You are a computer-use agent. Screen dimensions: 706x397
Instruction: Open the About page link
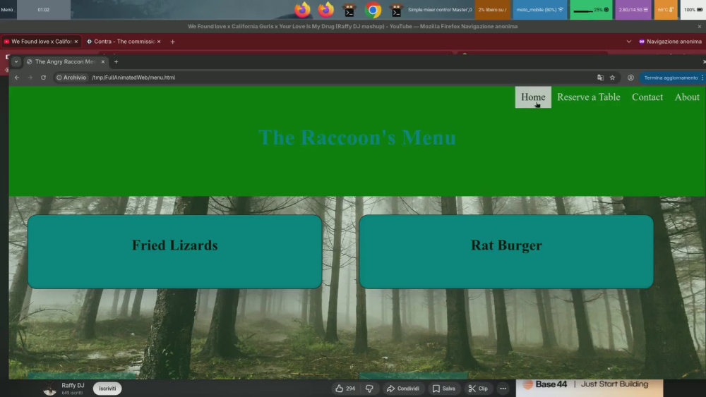pyautogui.click(x=687, y=97)
